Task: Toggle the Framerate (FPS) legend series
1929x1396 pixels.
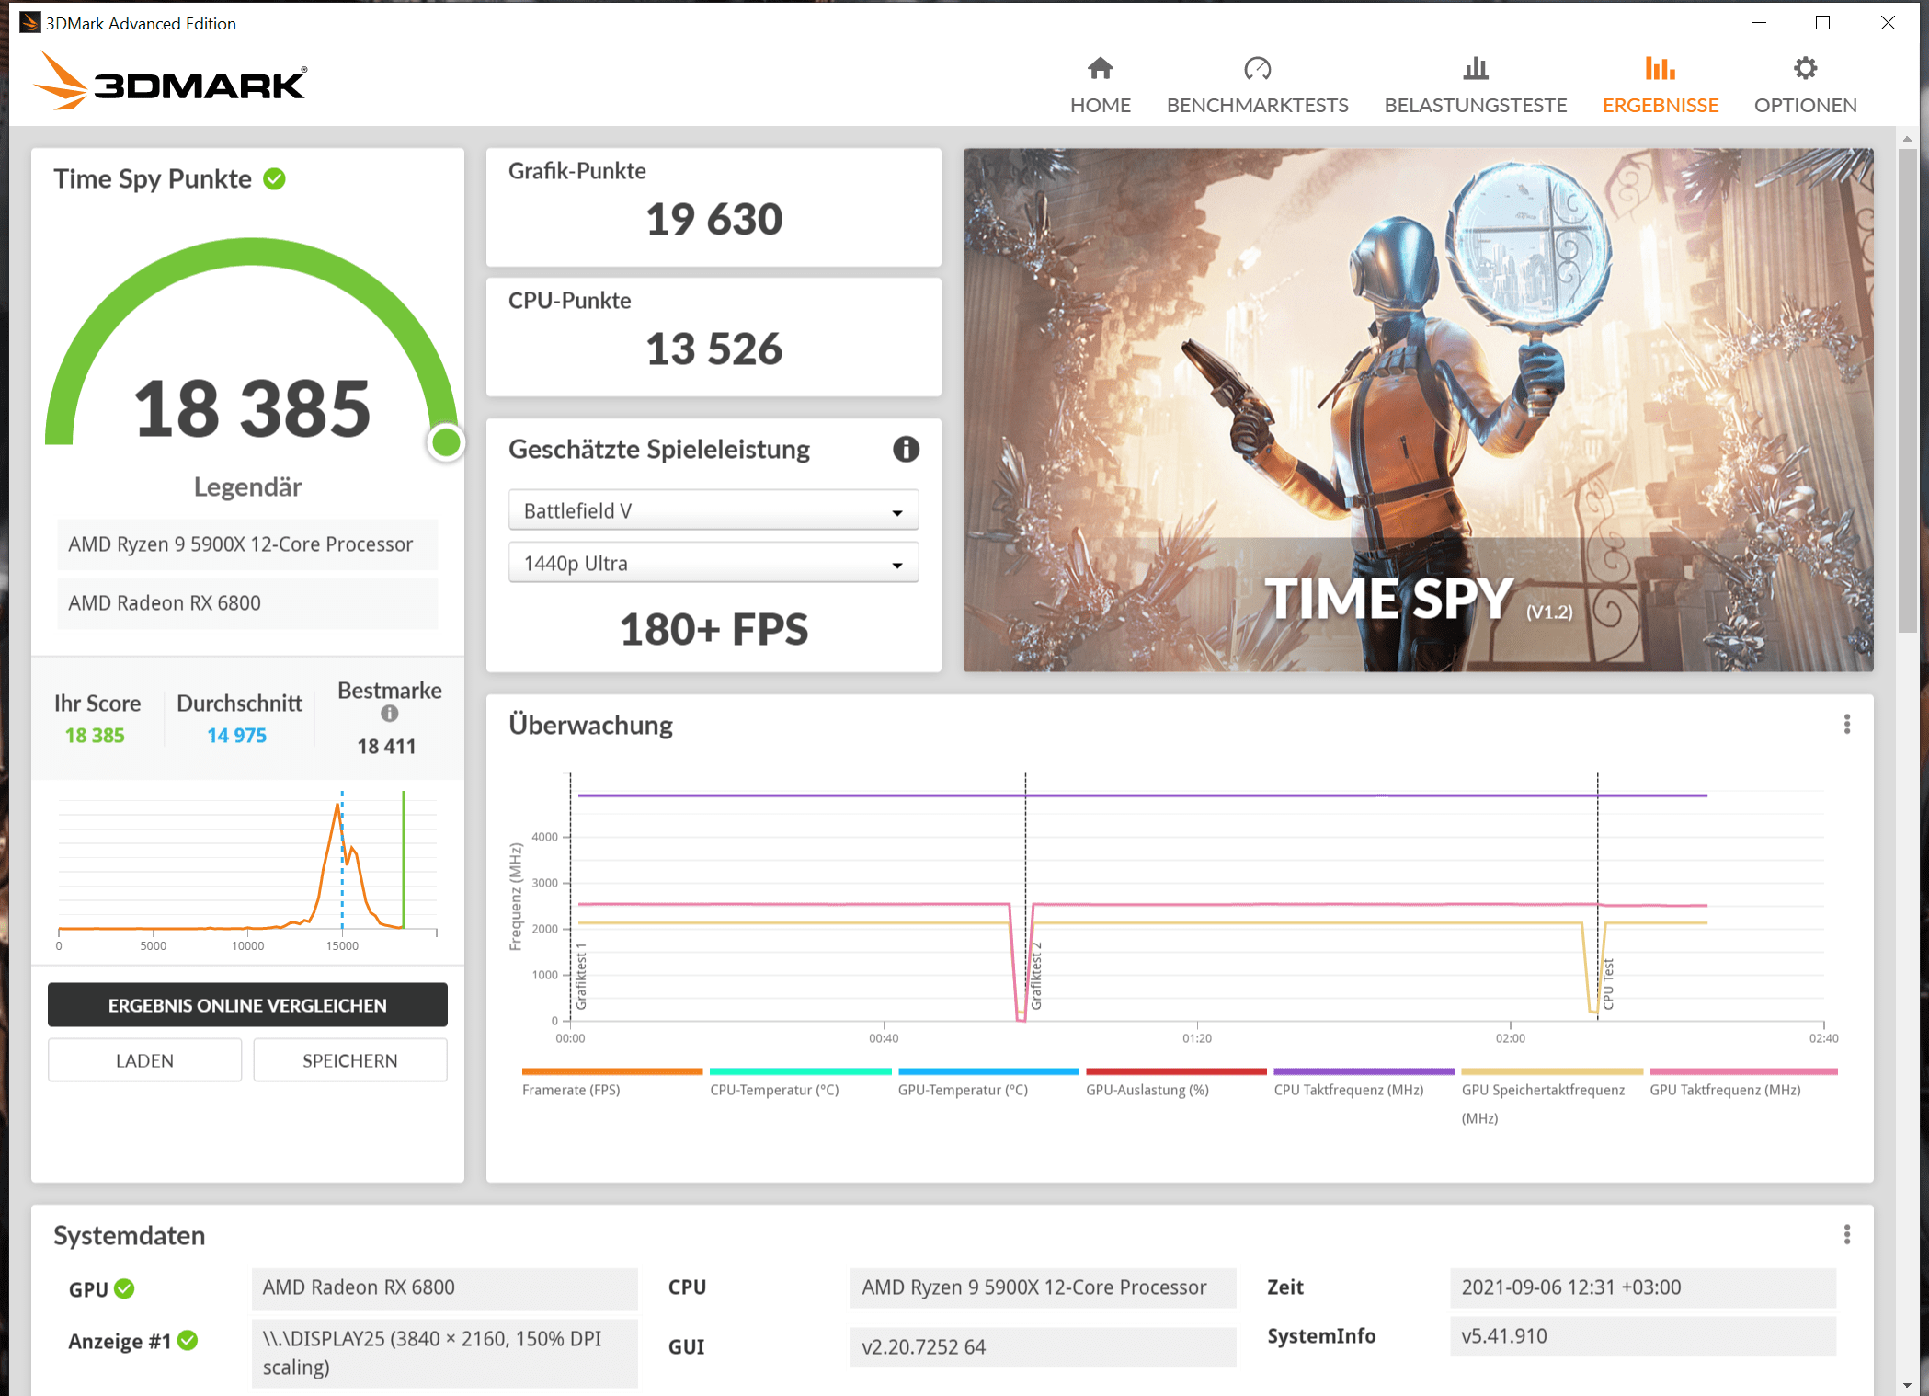Action: point(571,1090)
